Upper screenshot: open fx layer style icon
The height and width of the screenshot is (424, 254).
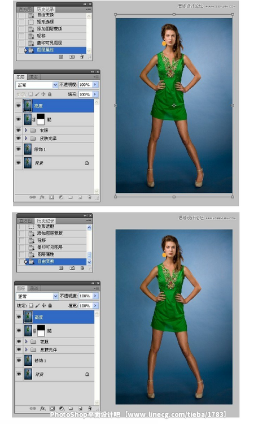[42, 197]
